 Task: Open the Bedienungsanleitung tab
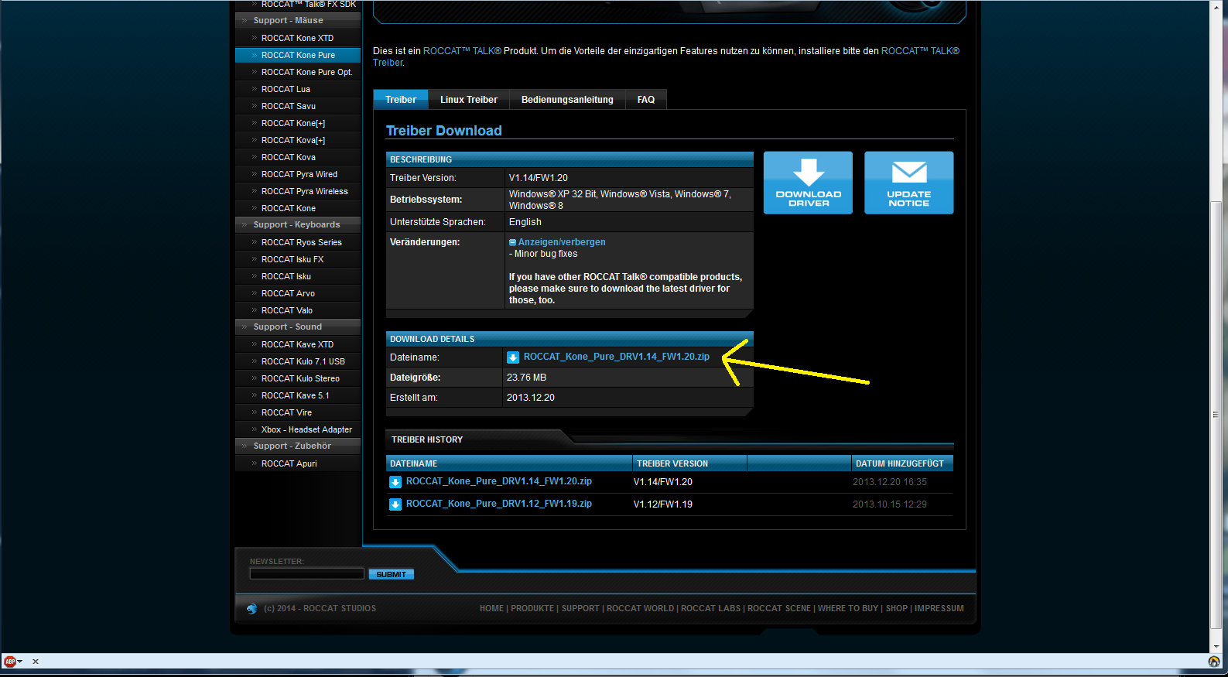click(x=567, y=100)
